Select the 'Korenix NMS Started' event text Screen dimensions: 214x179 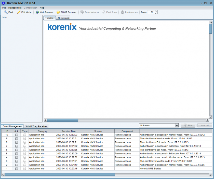pos(151,169)
